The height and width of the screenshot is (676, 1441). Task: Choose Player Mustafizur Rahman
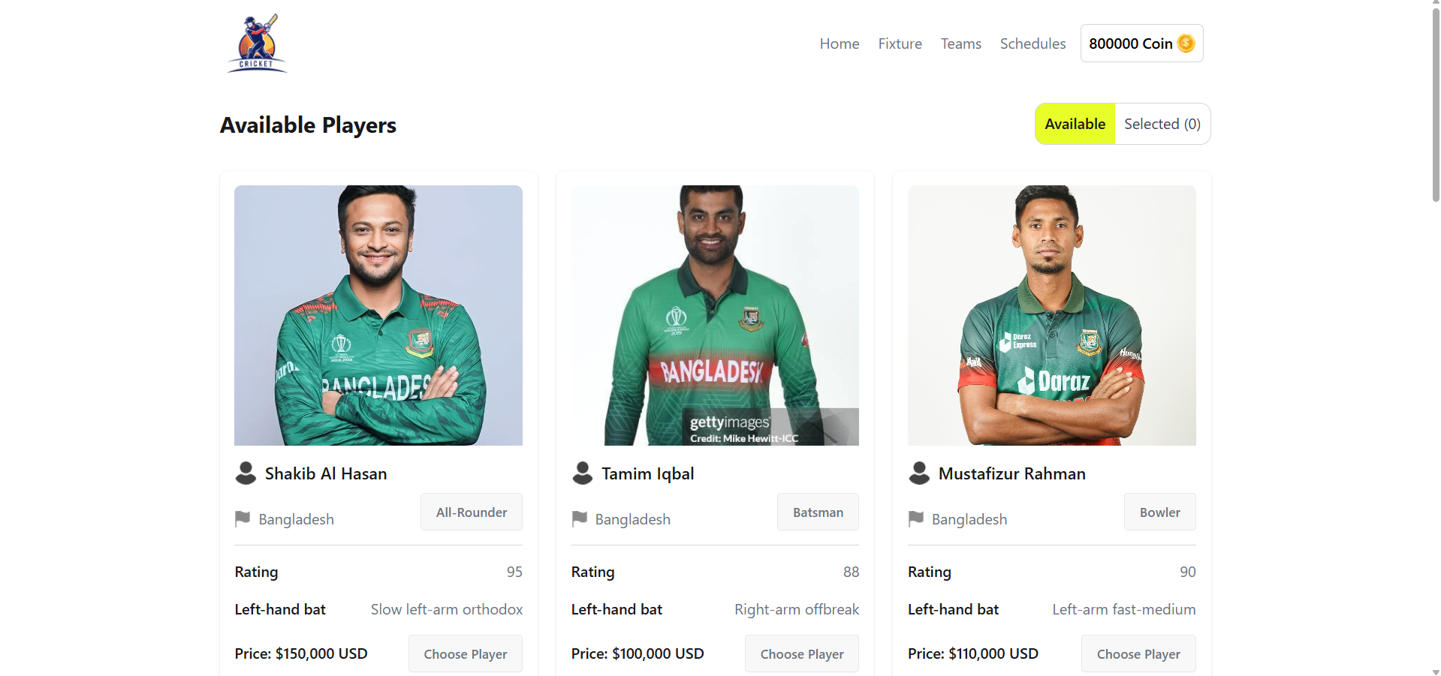pos(1138,654)
